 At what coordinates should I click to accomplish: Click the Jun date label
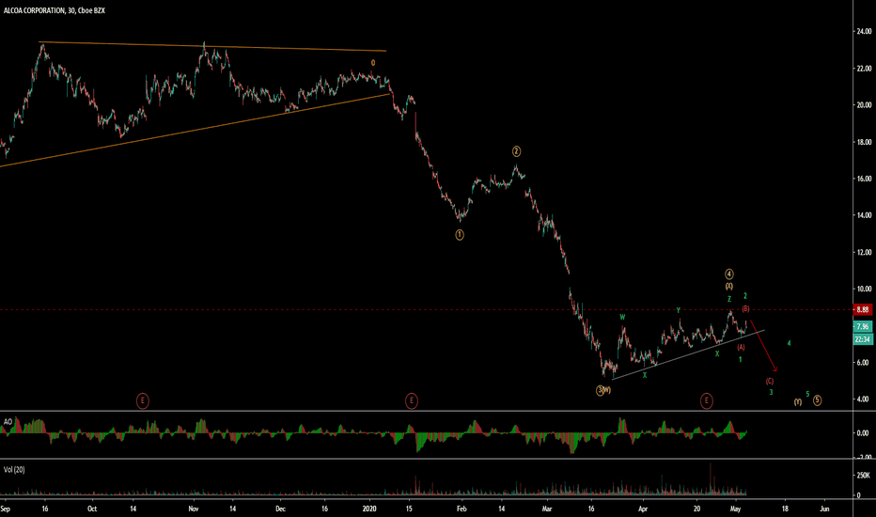(824, 509)
